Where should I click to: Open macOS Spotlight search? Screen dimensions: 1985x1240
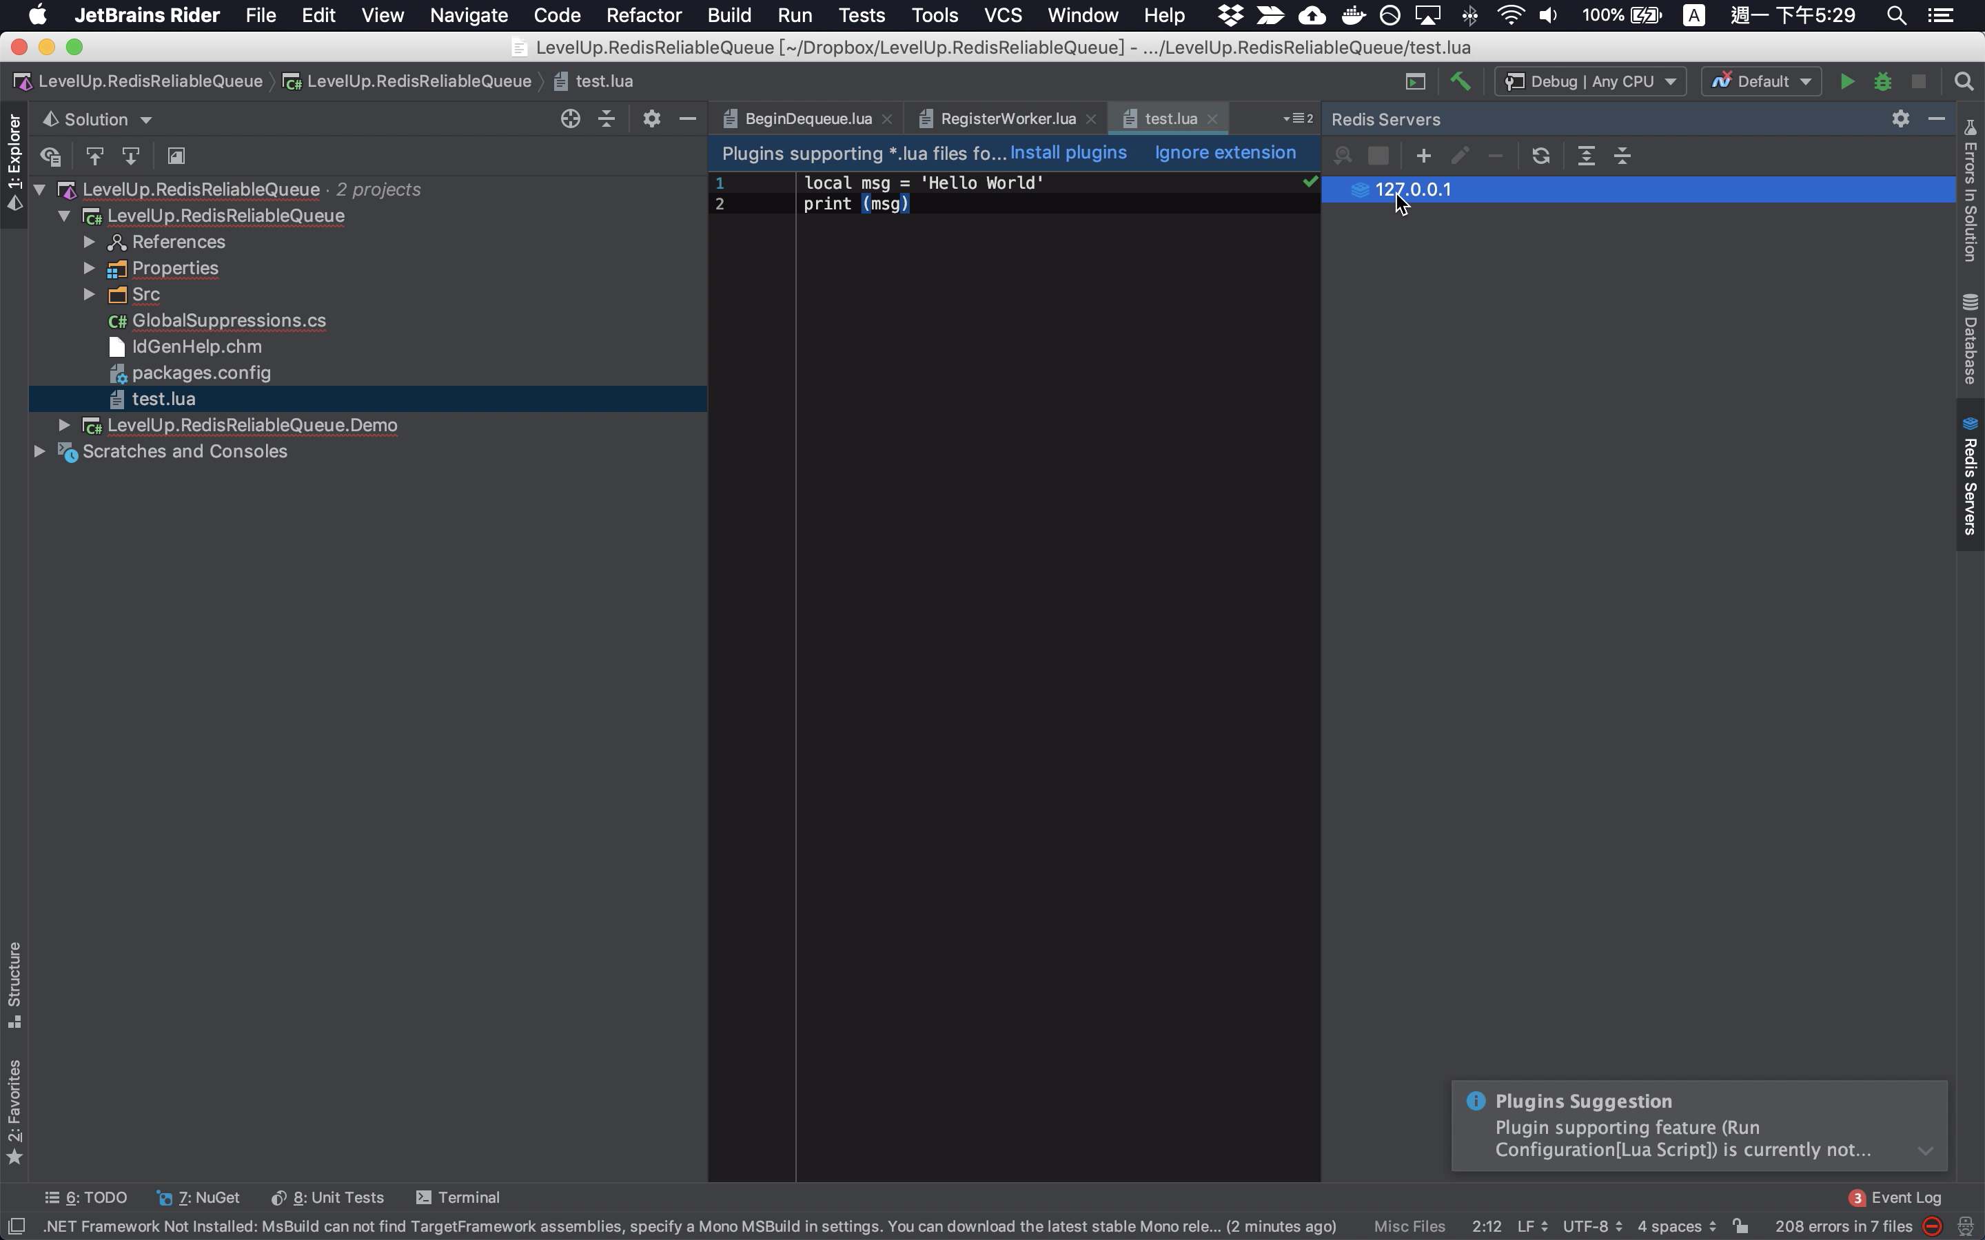coord(1895,14)
